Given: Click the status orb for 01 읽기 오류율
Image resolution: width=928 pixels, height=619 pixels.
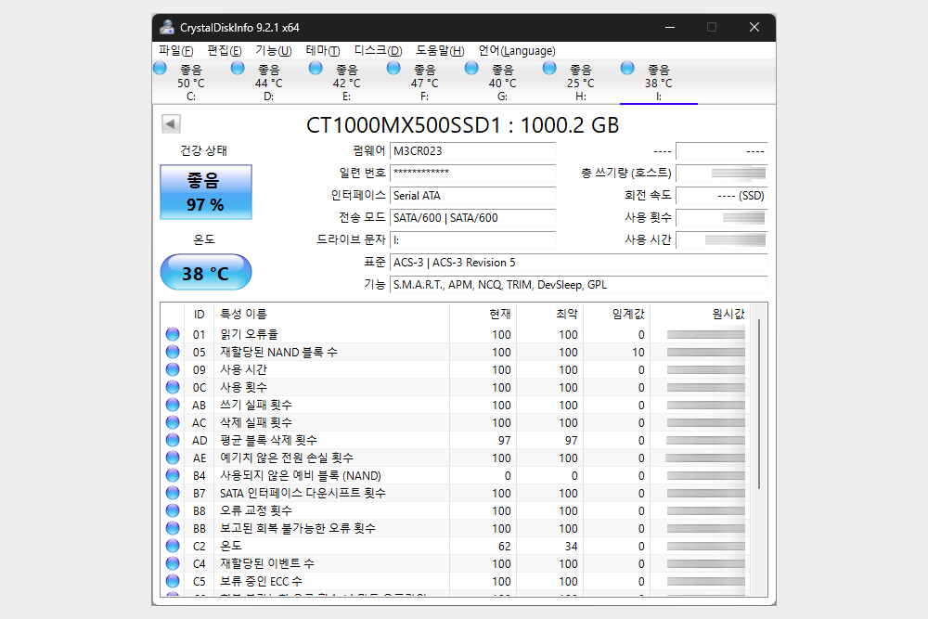Looking at the screenshot, I should 173,334.
